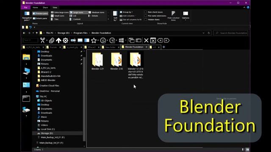
Task: Click the clone window toolbar icon
Action: pos(132,41)
